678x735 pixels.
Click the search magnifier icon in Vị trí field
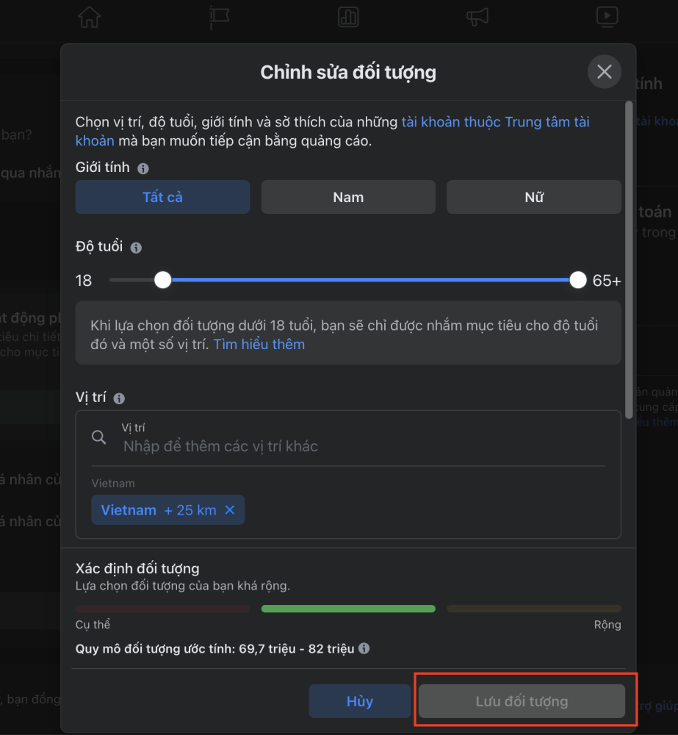coord(99,437)
